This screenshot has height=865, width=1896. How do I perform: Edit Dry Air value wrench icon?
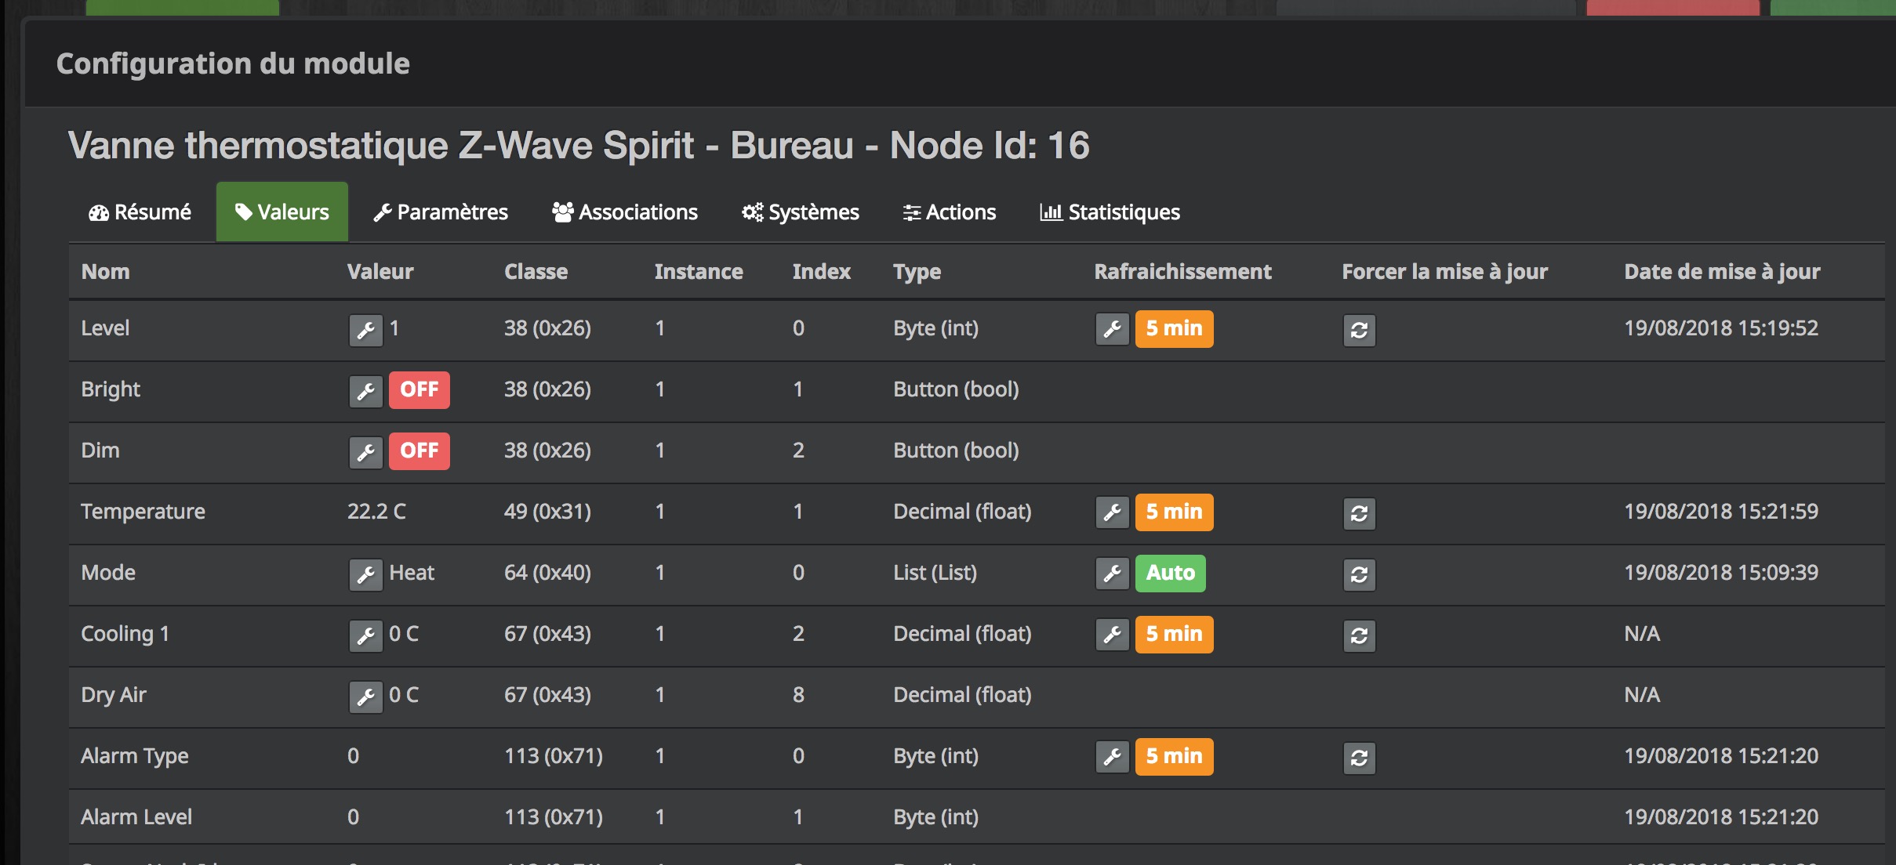point(366,697)
